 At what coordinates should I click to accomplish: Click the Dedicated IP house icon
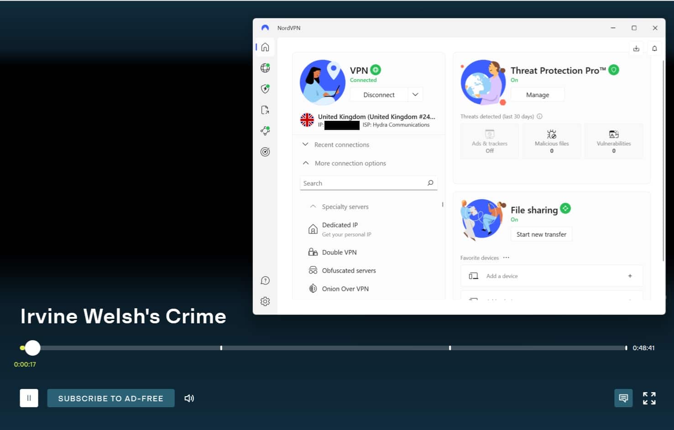pyautogui.click(x=313, y=229)
